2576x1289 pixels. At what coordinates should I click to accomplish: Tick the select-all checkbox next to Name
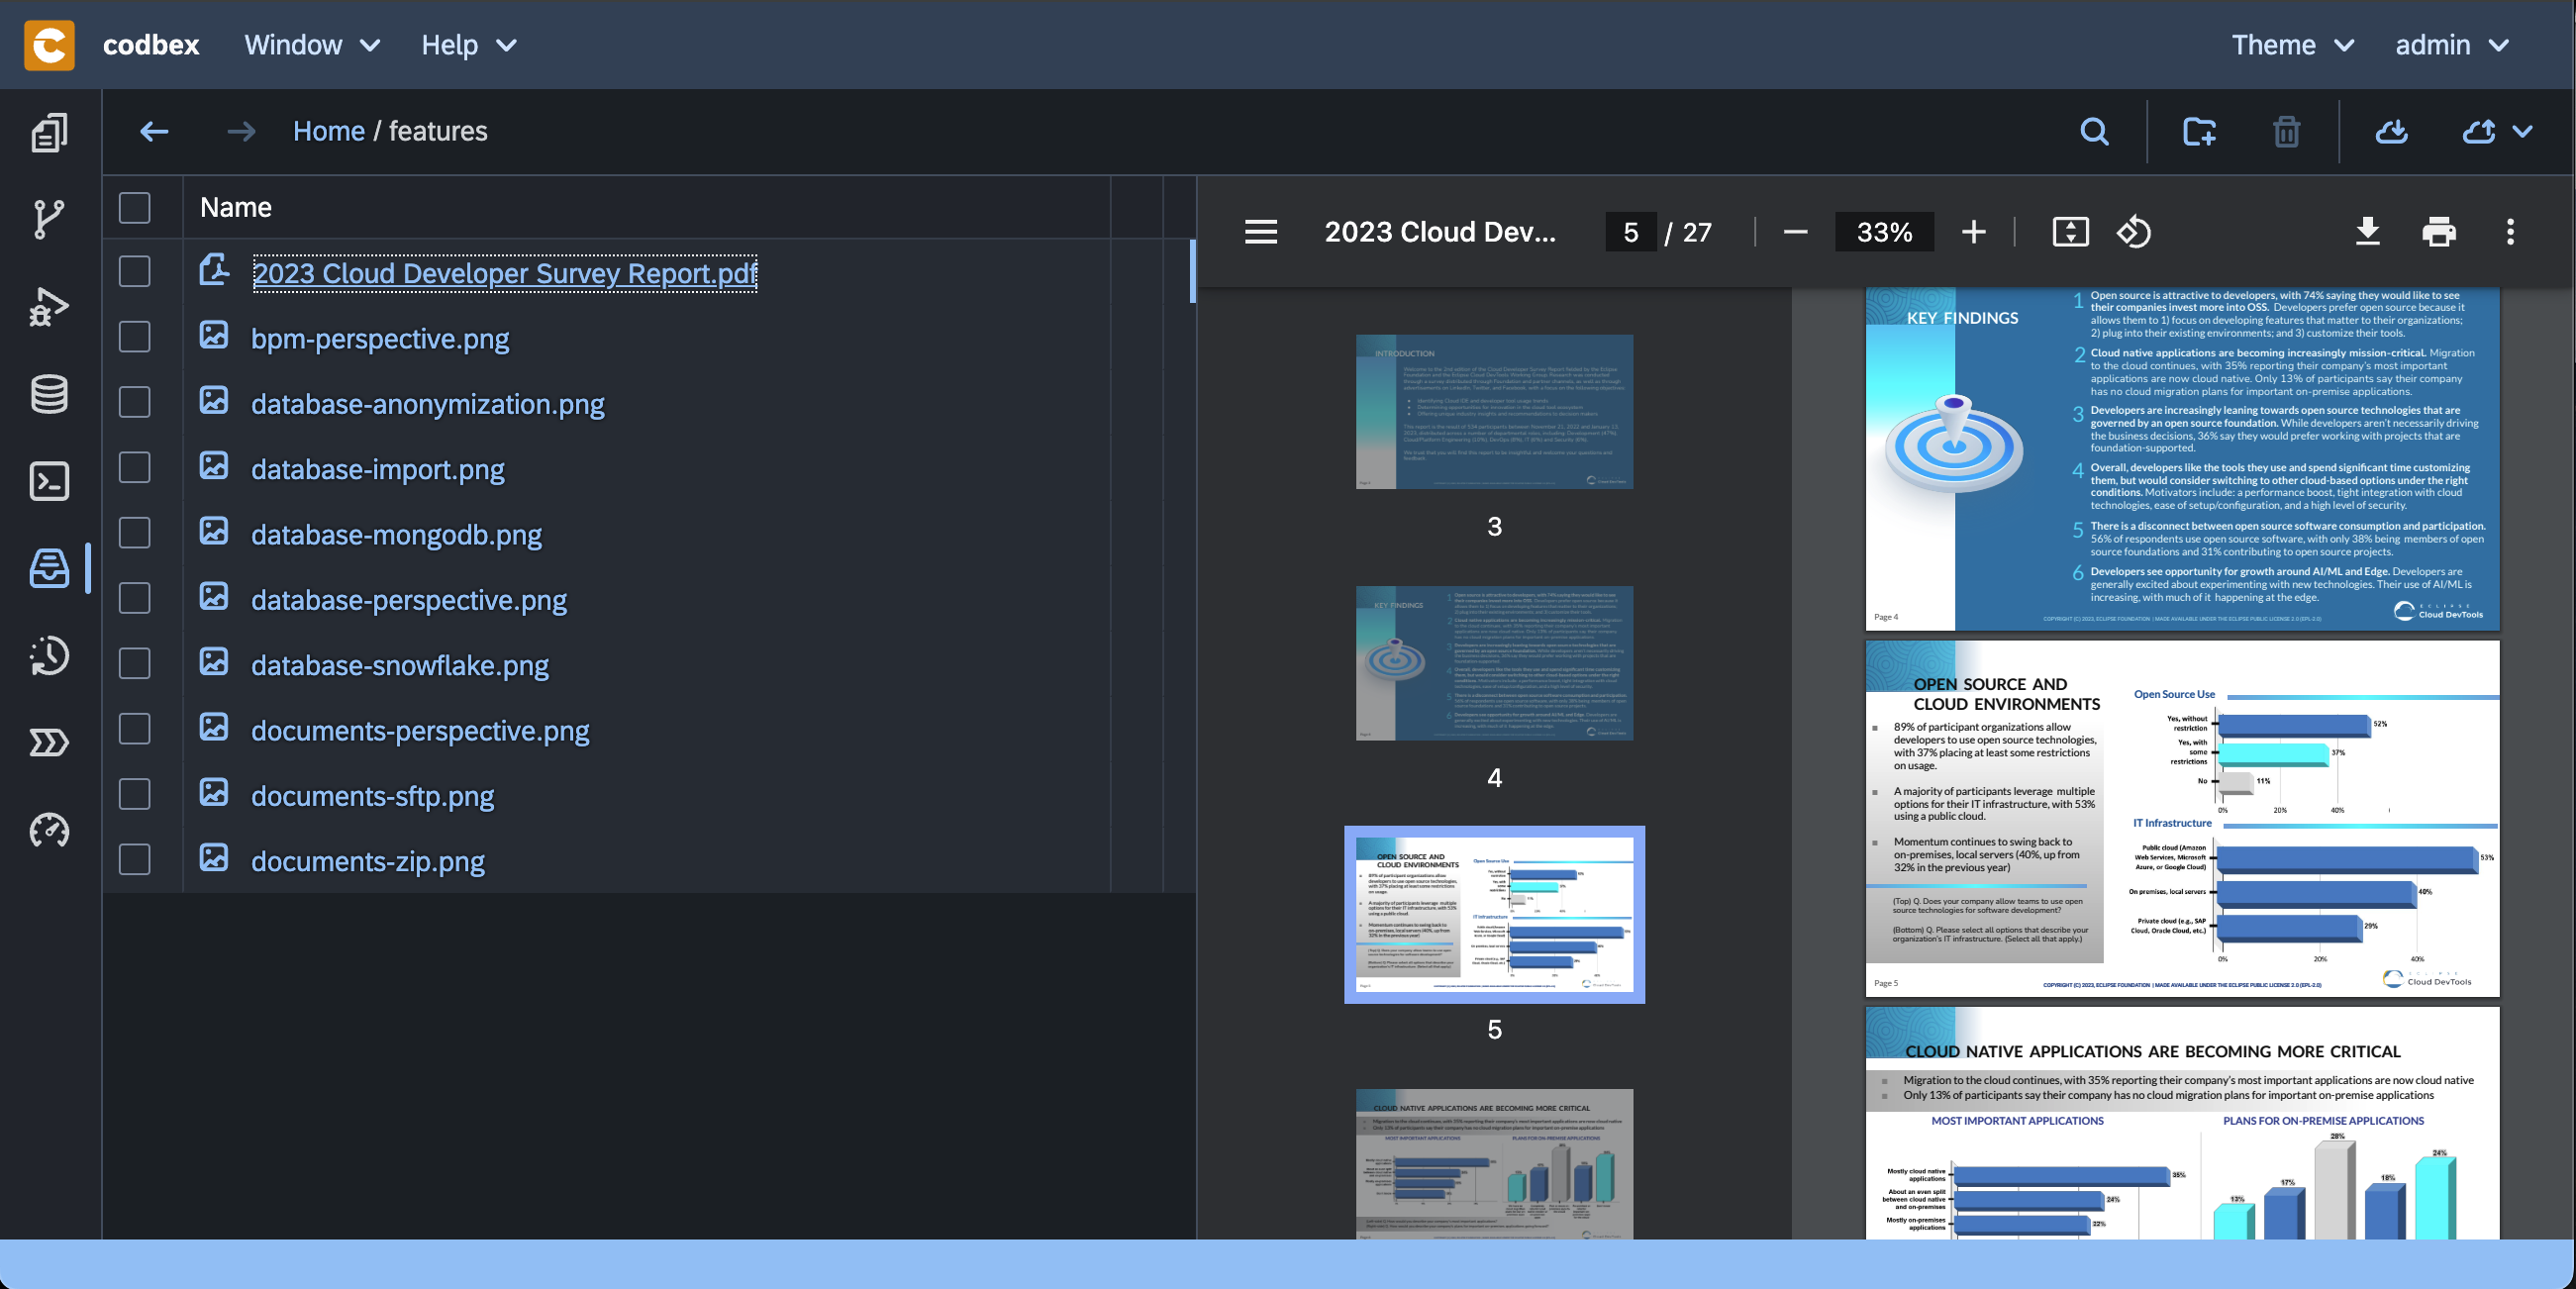[134, 207]
